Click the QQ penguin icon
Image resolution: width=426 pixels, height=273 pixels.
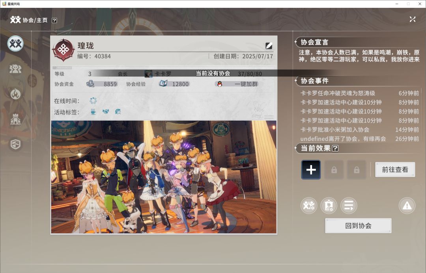click(220, 84)
